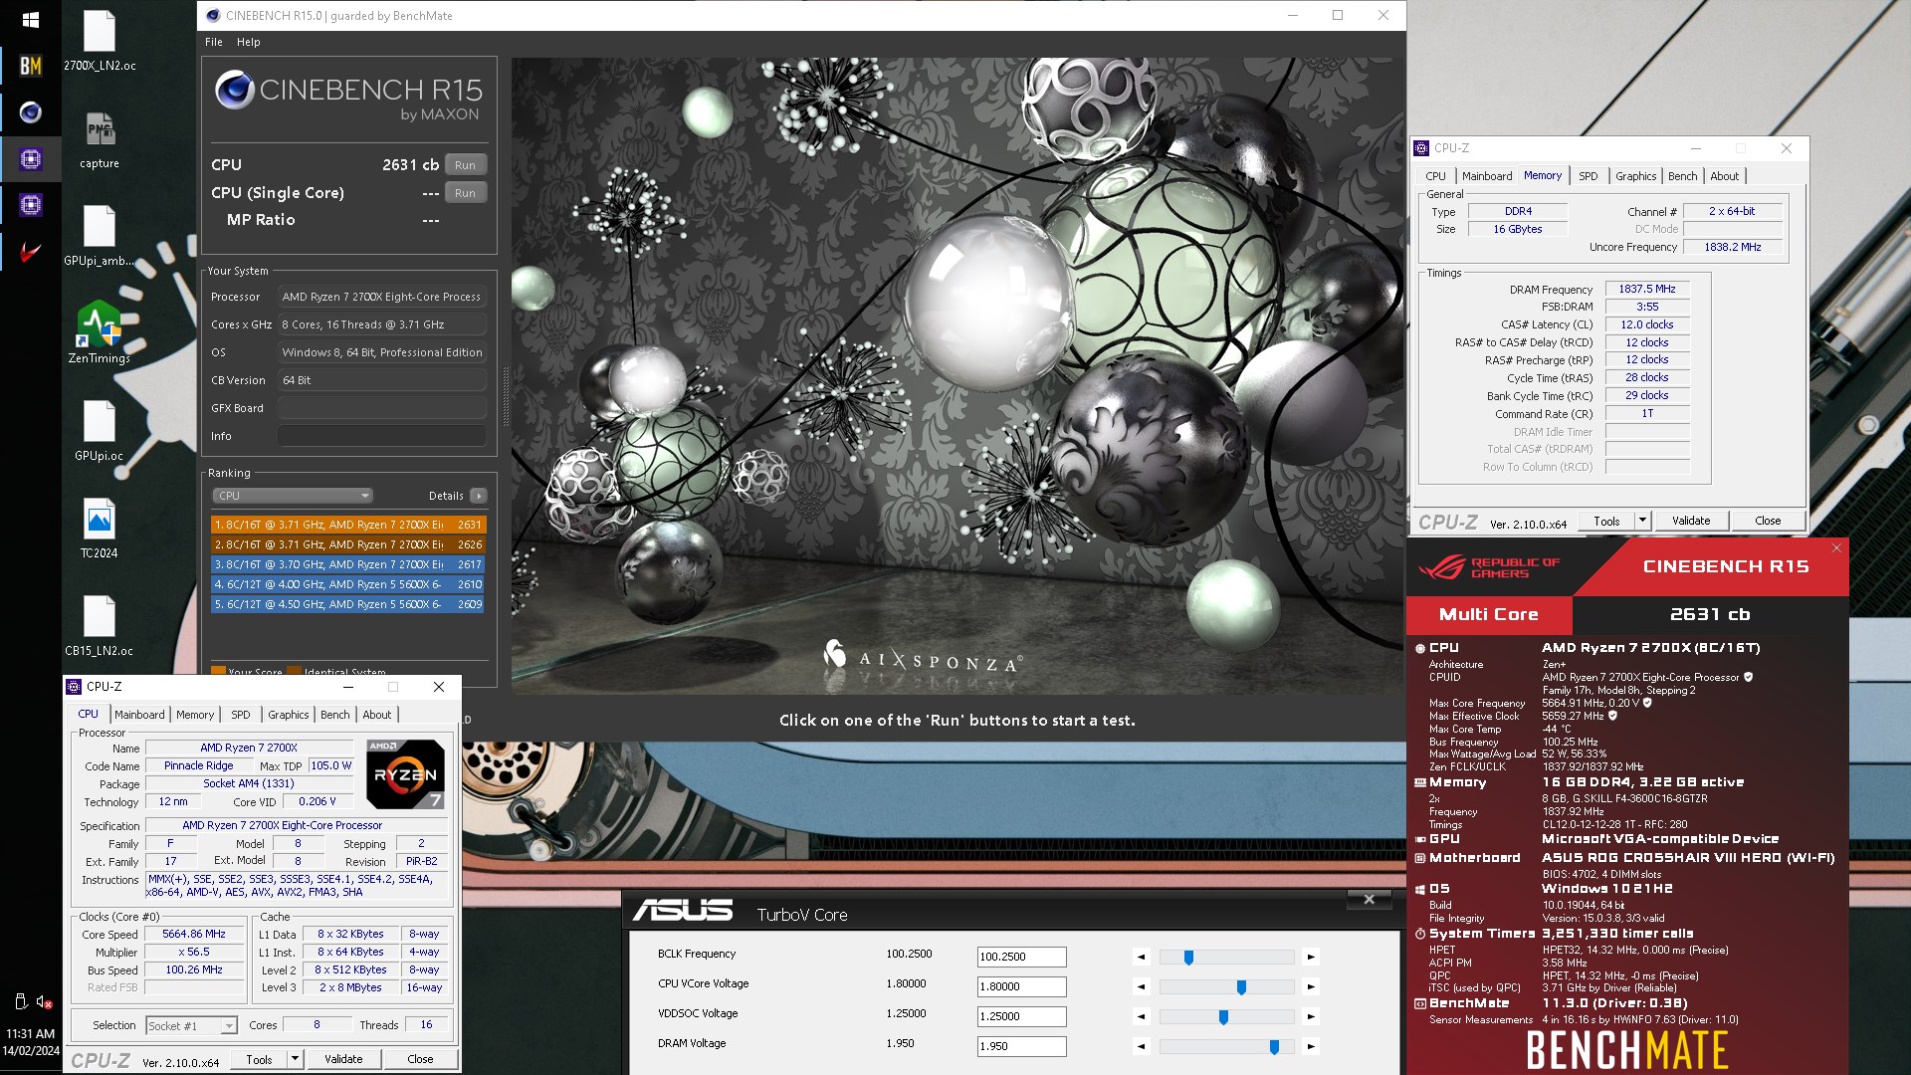Select the capture PNG desktop icon
The width and height of the screenshot is (1911, 1075).
coord(100,139)
